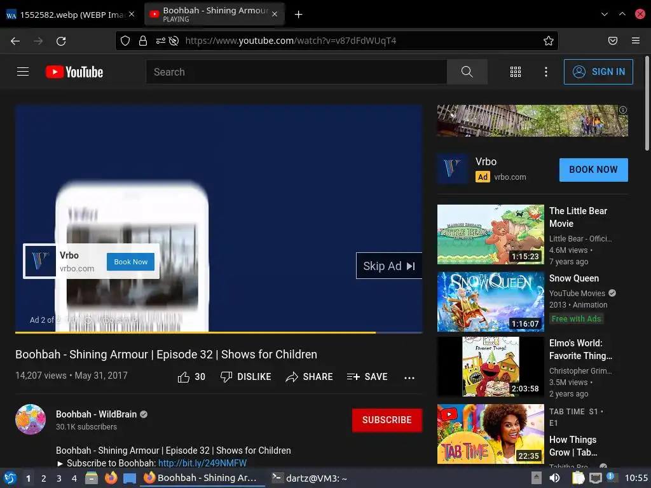Select the Boohbah - Shining Armour tab

(215, 15)
